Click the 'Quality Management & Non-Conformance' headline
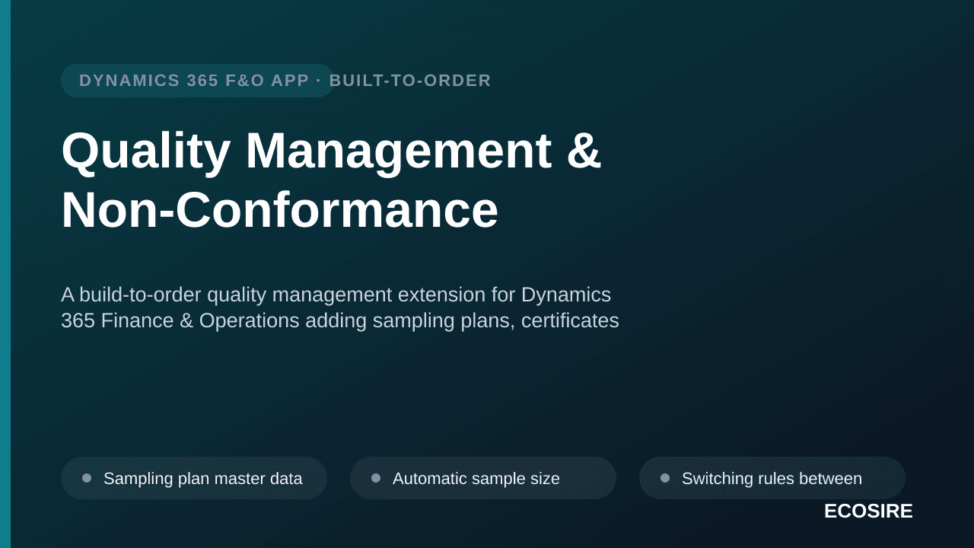 click(331, 180)
